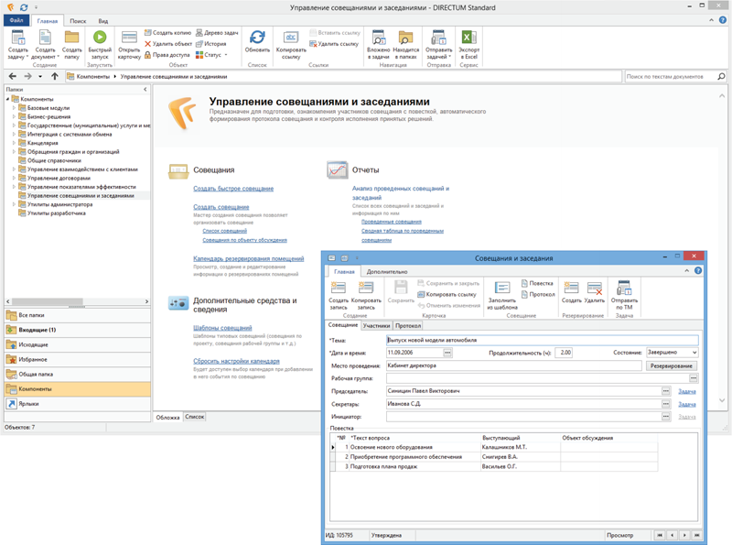This screenshot has height=545, width=732.
Task: Select Утилиты разработчика tree item
Action: pos(56,213)
